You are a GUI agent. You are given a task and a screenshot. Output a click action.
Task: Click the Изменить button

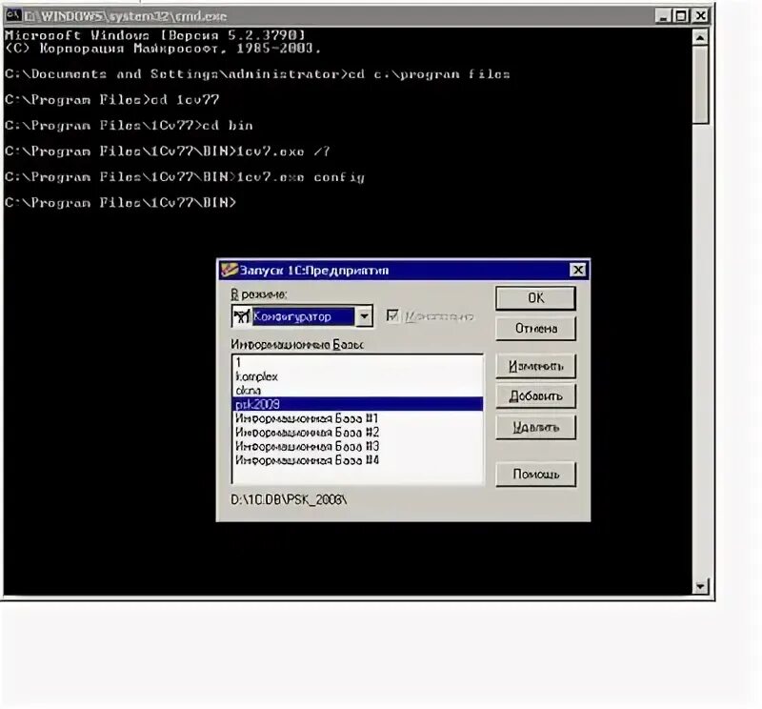click(535, 366)
